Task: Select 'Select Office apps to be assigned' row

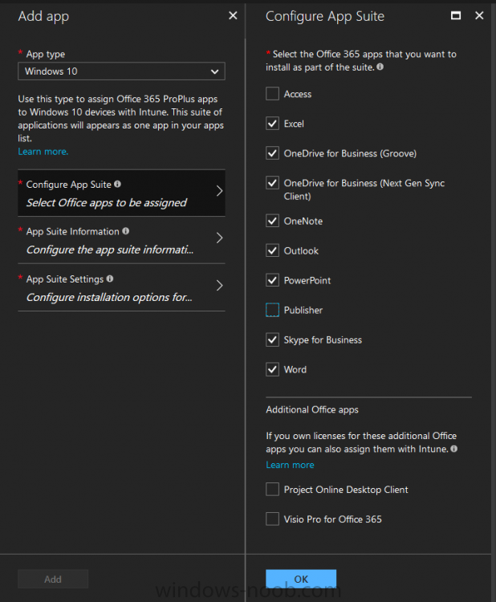Action: (x=121, y=193)
